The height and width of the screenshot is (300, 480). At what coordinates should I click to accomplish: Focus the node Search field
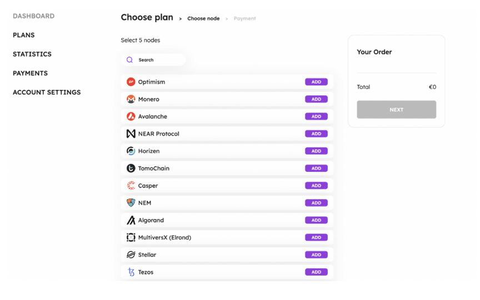click(158, 60)
